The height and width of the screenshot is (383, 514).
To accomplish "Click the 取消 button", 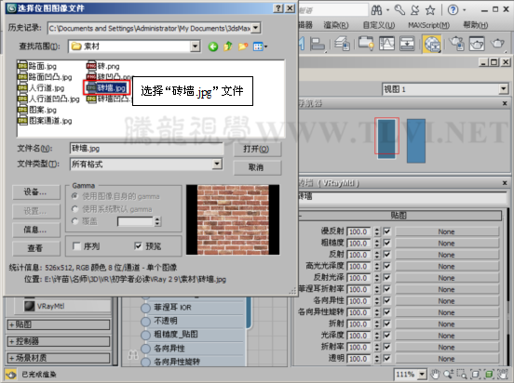I will (x=257, y=167).
